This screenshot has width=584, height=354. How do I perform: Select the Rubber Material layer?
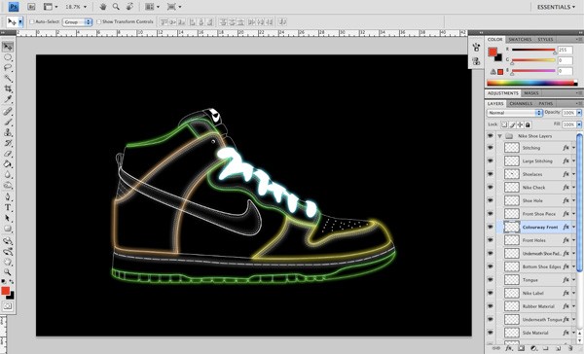(537, 306)
